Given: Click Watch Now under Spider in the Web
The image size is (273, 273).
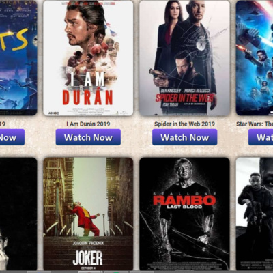Looking at the screenshot, I should coord(185,137).
